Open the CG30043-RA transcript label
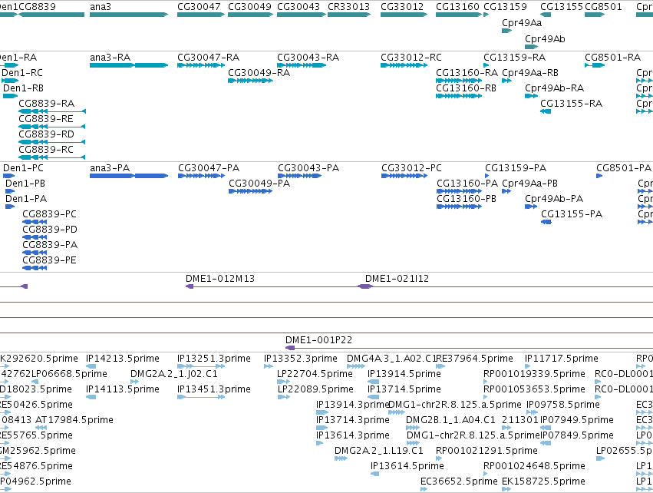653x493 pixels. click(x=308, y=58)
